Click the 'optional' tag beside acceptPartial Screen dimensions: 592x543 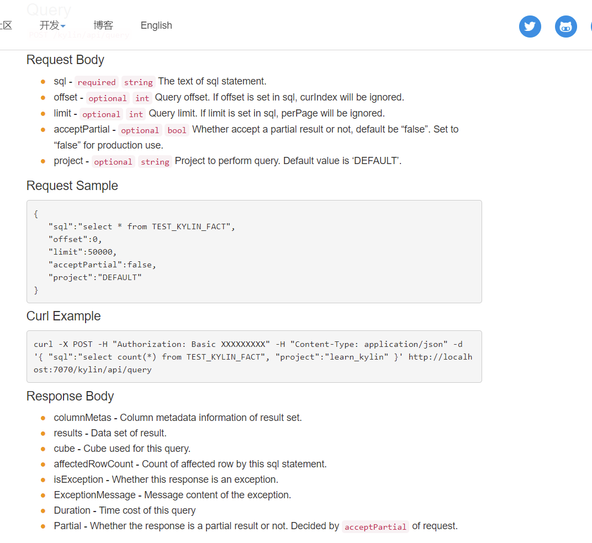click(140, 130)
